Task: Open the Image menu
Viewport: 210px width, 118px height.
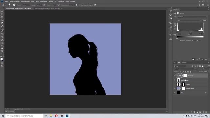Action: pos(25,1)
